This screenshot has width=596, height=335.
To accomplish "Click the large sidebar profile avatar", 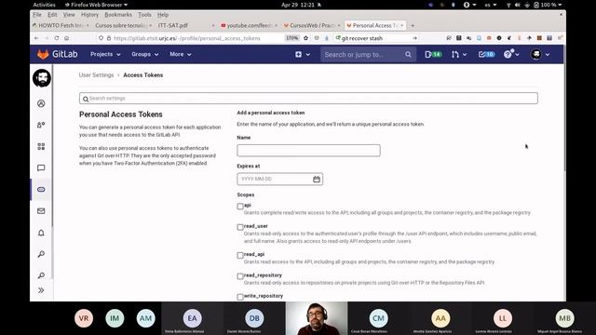I will click(42, 78).
